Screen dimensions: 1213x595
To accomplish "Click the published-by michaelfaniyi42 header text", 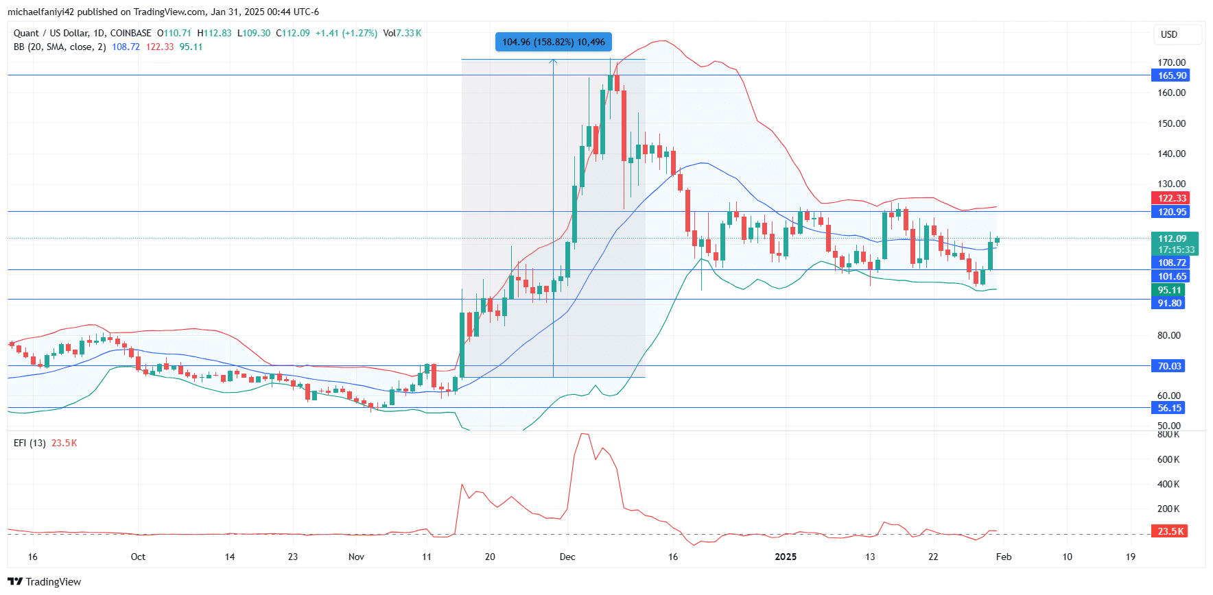I will (x=163, y=12).
